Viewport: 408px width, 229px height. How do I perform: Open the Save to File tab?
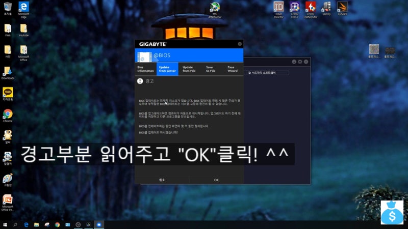tap(211, 69)
